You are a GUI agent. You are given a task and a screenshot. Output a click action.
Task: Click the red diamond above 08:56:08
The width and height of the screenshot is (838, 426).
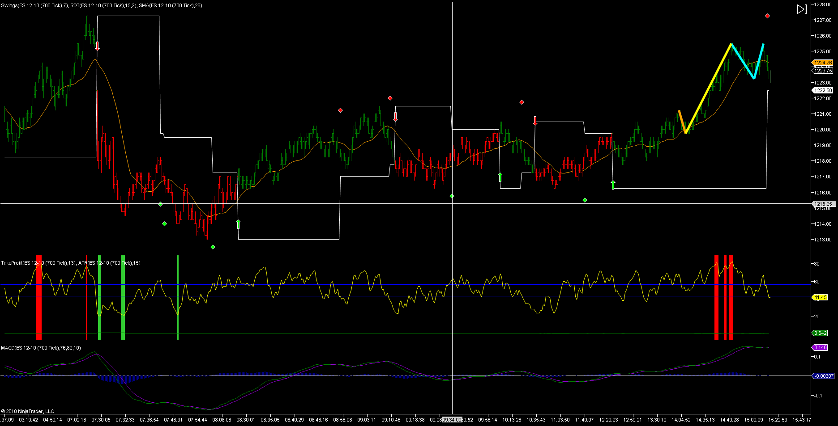pos(340,110)
